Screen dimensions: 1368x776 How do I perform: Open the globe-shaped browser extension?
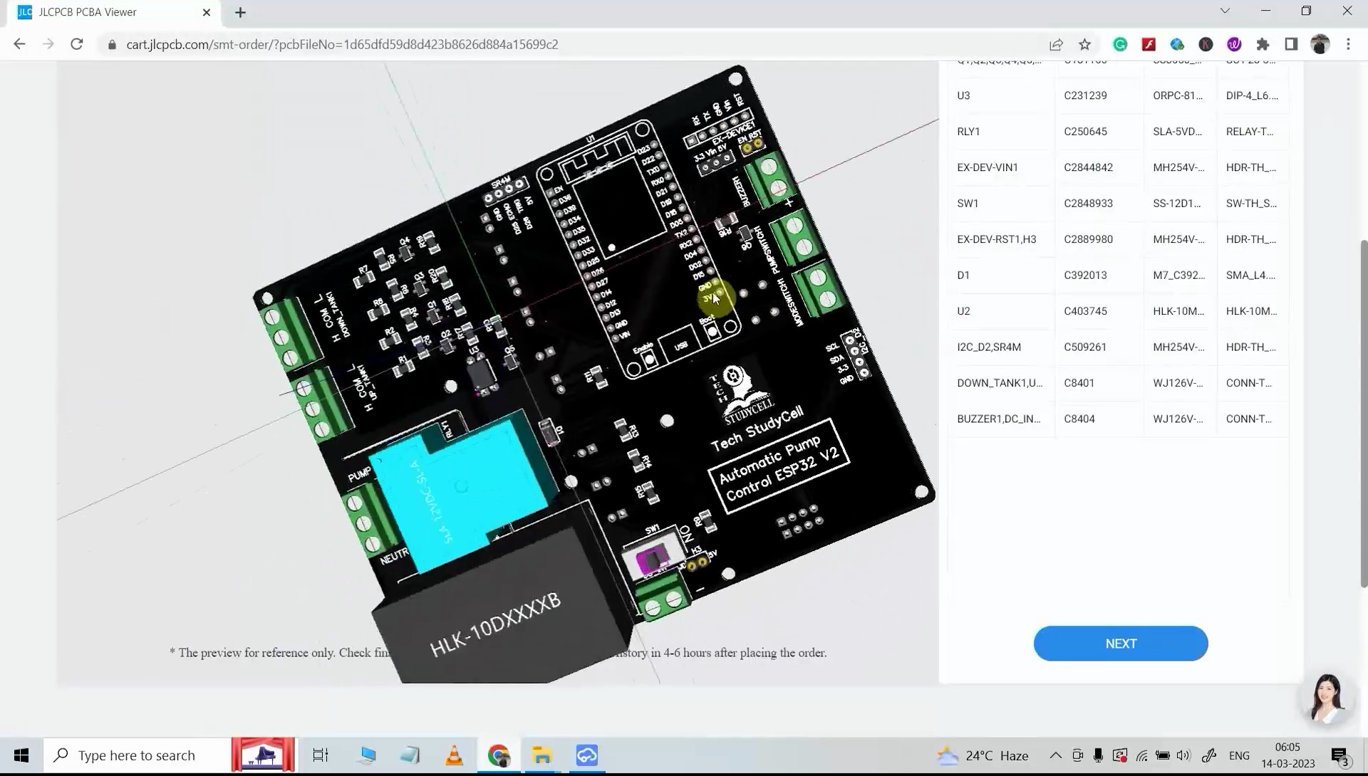tap(1177, 44)
